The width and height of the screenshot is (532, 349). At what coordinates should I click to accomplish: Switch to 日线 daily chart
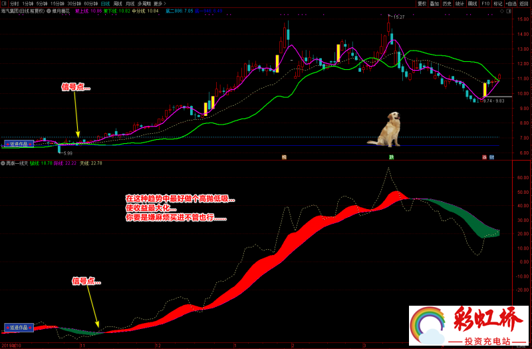(106, 4)
